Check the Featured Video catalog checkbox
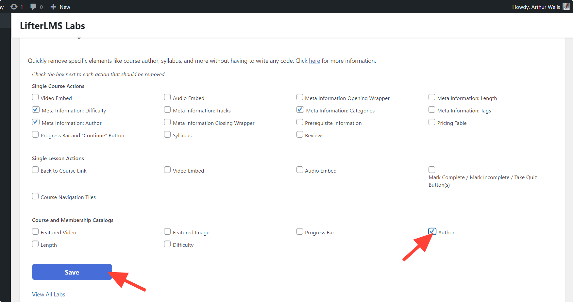 click(35, 232)
